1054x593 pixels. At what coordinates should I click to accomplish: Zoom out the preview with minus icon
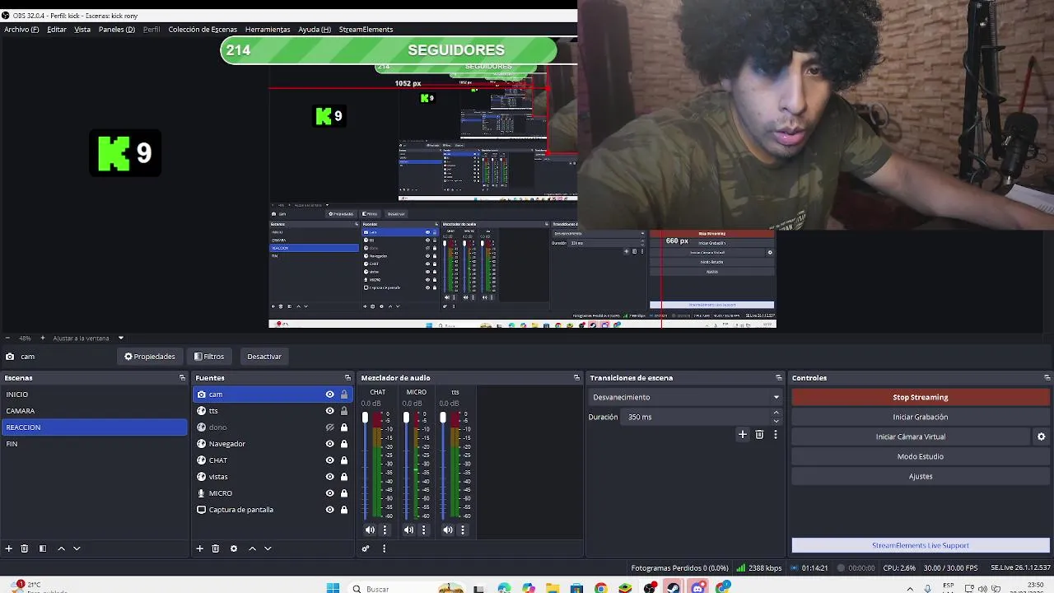click(7, 338)
